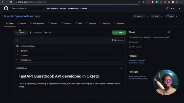The height and width of the screenshot is (103, 184).
Task: Click Publish your first package
Action: [138, 79]
